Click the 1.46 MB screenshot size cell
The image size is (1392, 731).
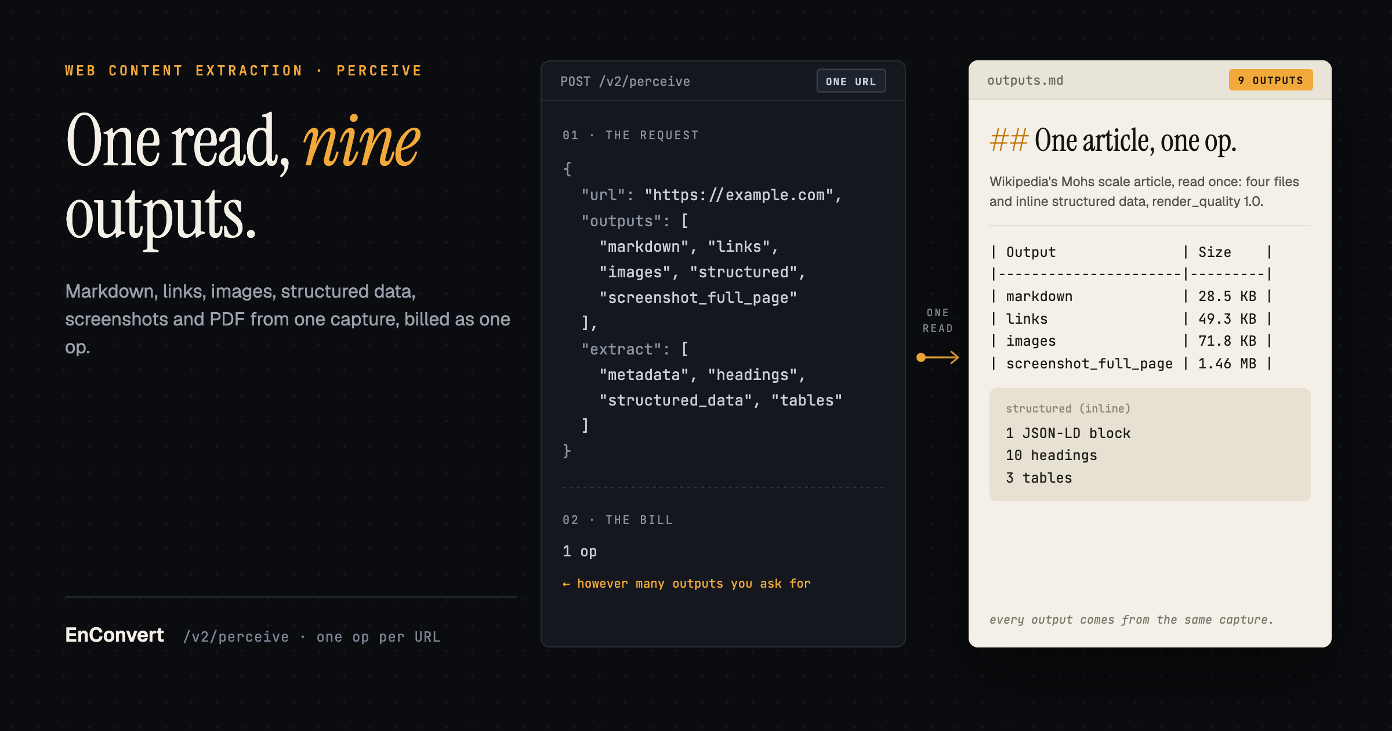(1227, 363)
